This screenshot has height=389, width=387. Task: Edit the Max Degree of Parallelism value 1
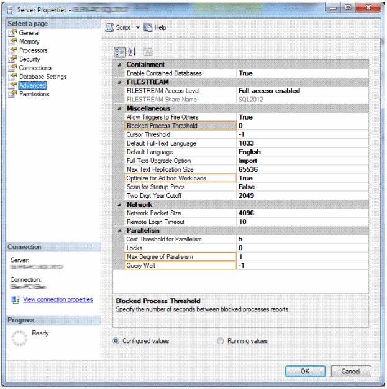[303, 257]
